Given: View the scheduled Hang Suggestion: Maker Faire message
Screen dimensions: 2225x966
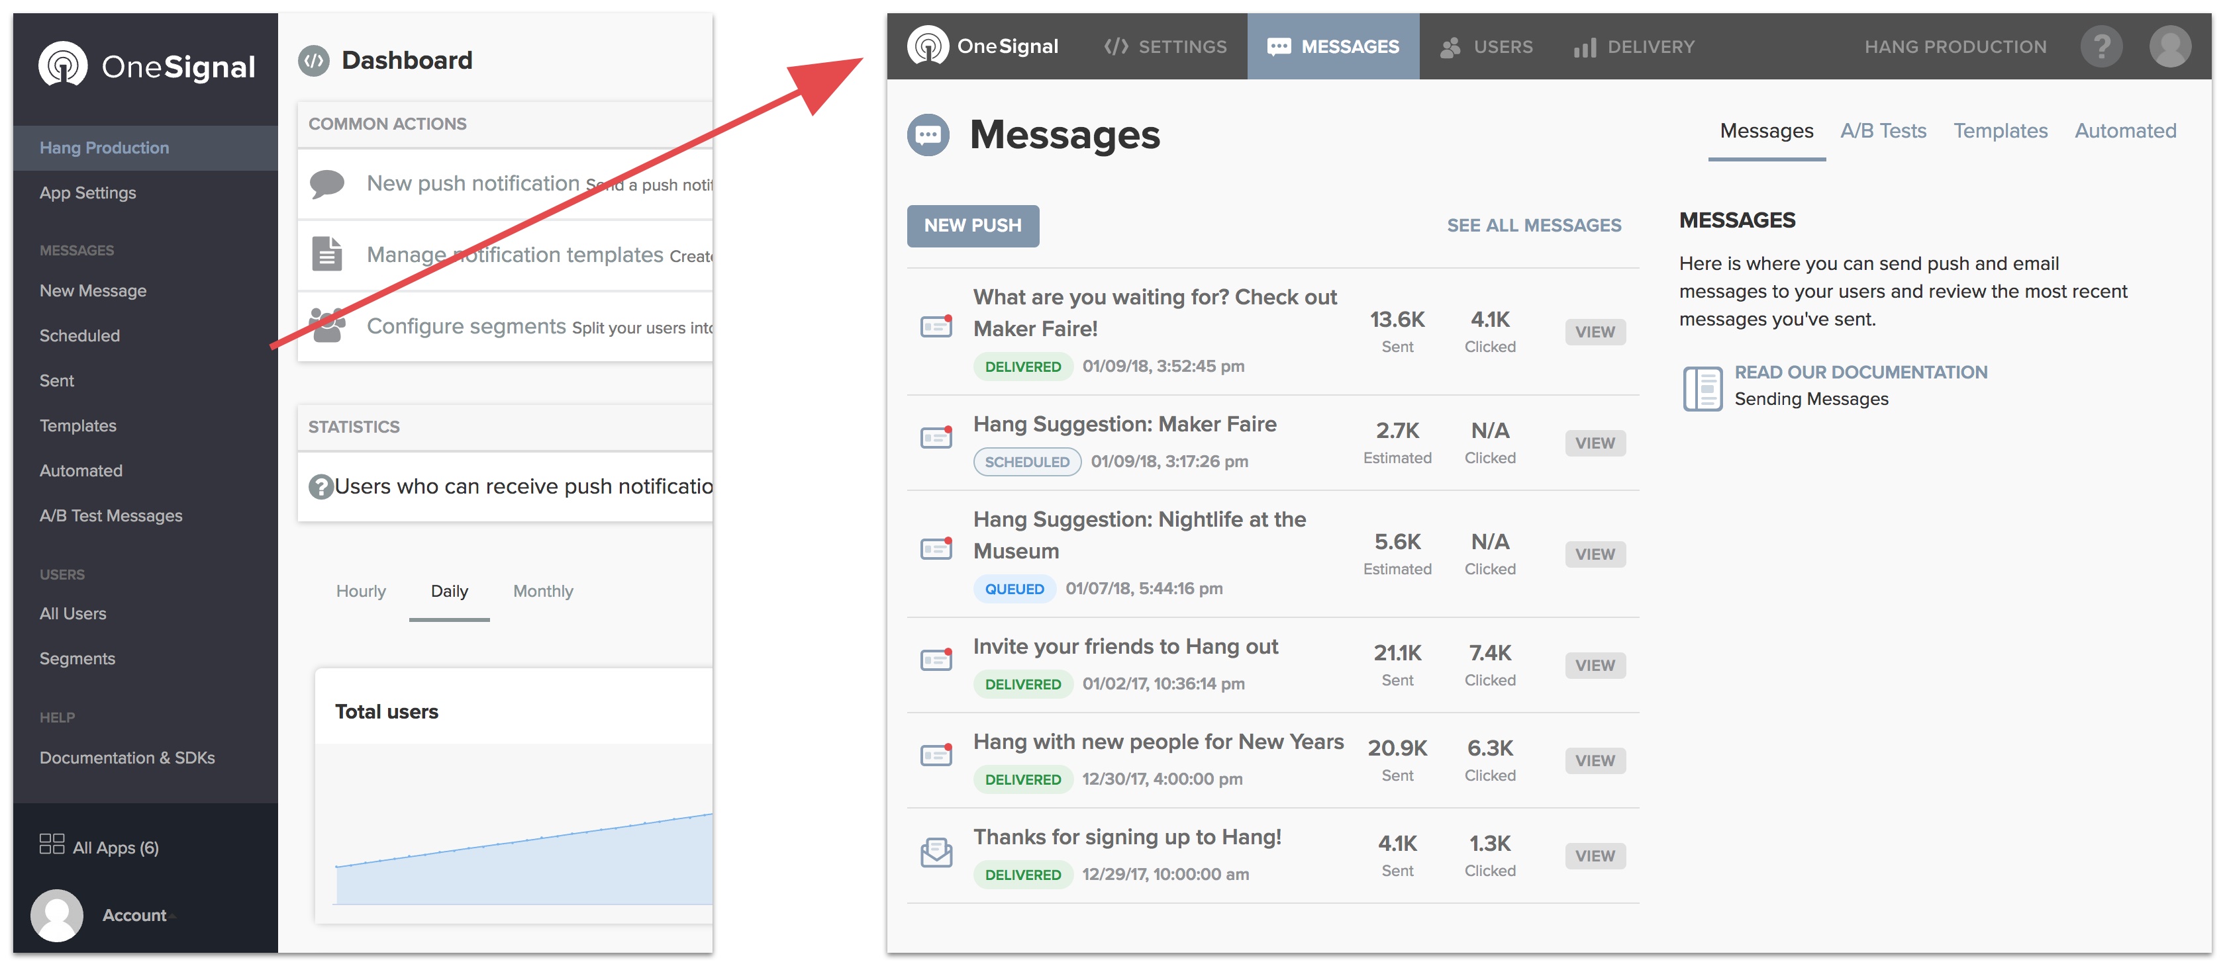Looking at the screenshot, I should [x=1595, y=444].
